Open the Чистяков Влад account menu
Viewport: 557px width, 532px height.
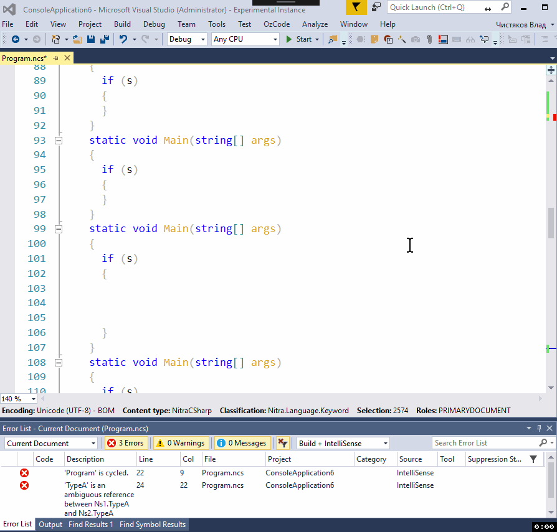pyautogui.click(x=525, y=24)
